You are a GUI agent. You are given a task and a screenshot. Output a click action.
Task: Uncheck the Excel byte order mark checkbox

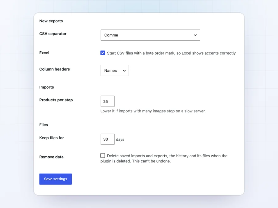pyautogui.click(x=103, y=53)
